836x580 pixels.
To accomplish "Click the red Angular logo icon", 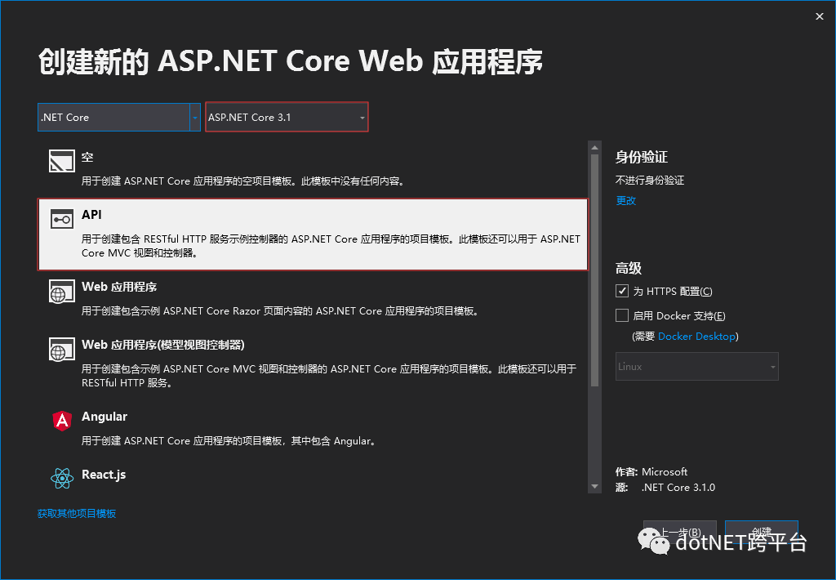I will (62, 421).
